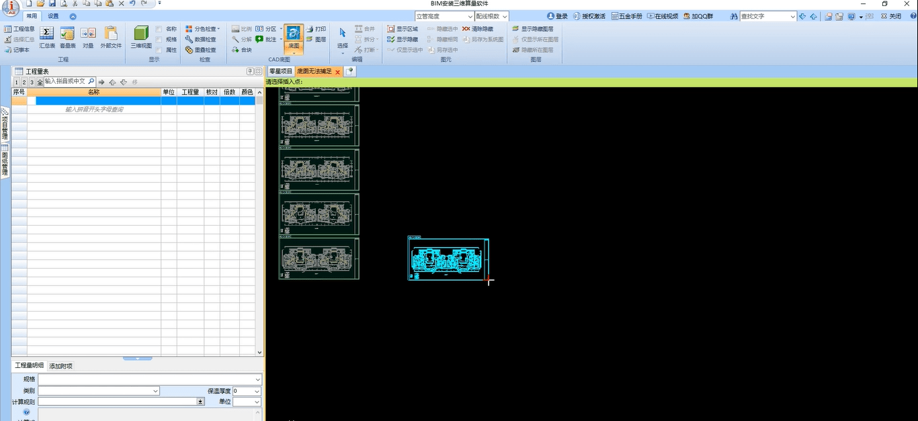Click the 加QQ群 button
Viewport: 918px width, 421px height.
click(698, 16)
